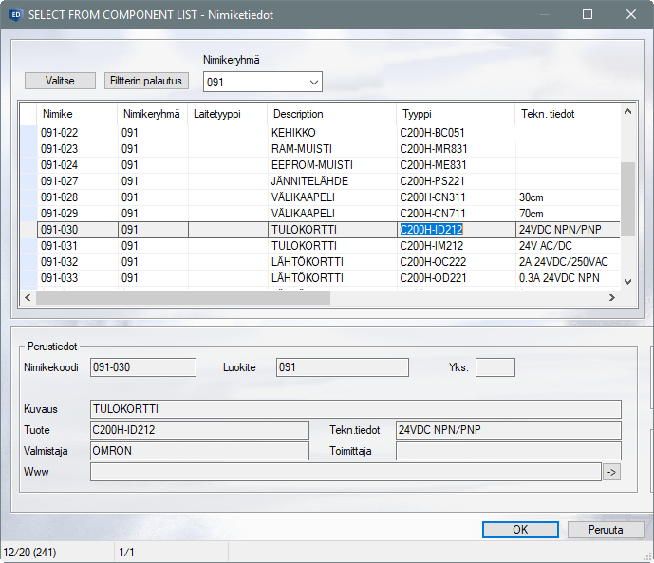Cancel with the Peruuta button
654x563 pixels.
click(x=606, y=530)
